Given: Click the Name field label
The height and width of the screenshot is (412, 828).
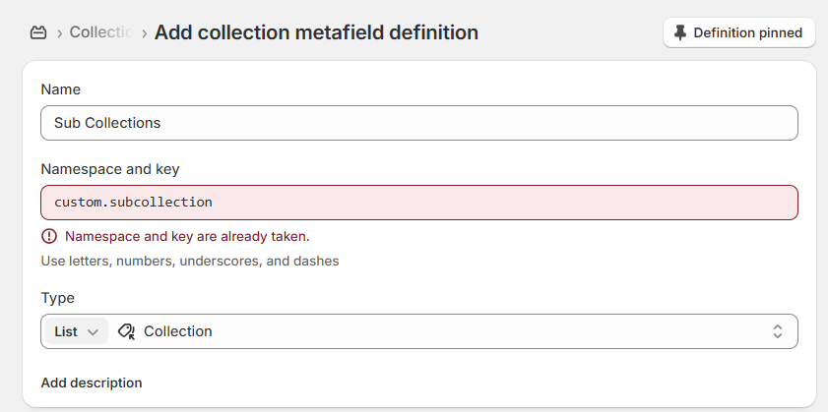Looking at the screenshot, I should click(61, 89).
